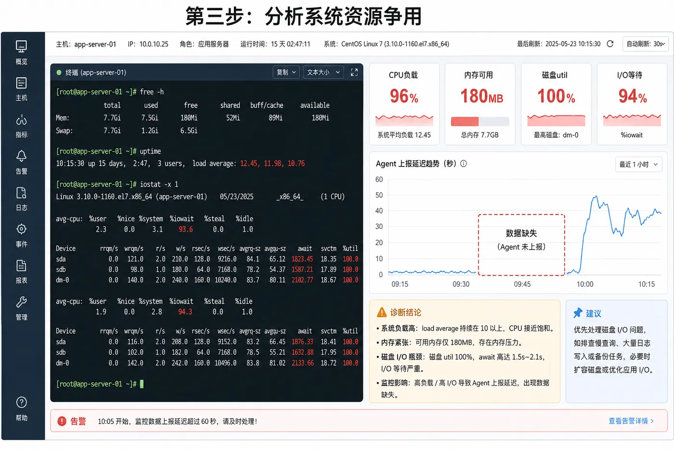Click the 系统负载高 diagnosis bullet
674x449 pixels.
pyautogui.click(x=466, y=329)
